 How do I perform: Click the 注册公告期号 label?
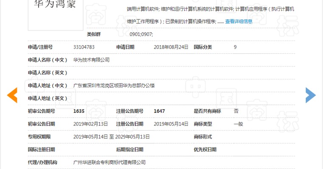coord(130,111)
